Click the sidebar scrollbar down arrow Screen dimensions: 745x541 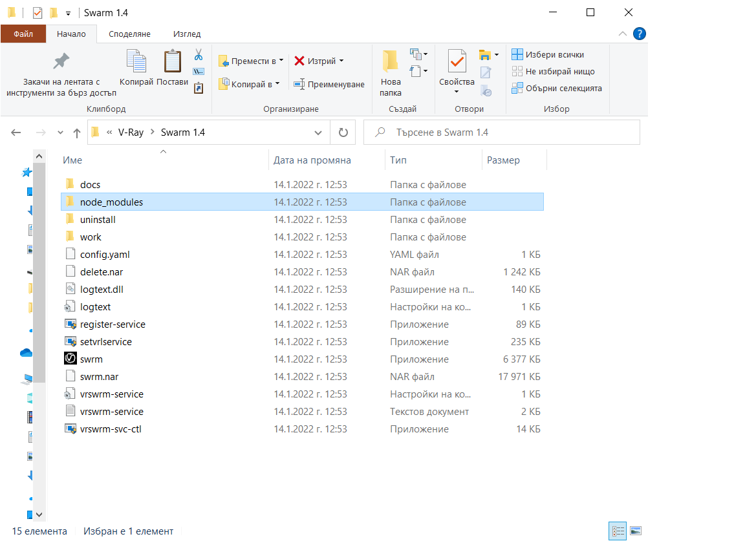tap(39, 514)
